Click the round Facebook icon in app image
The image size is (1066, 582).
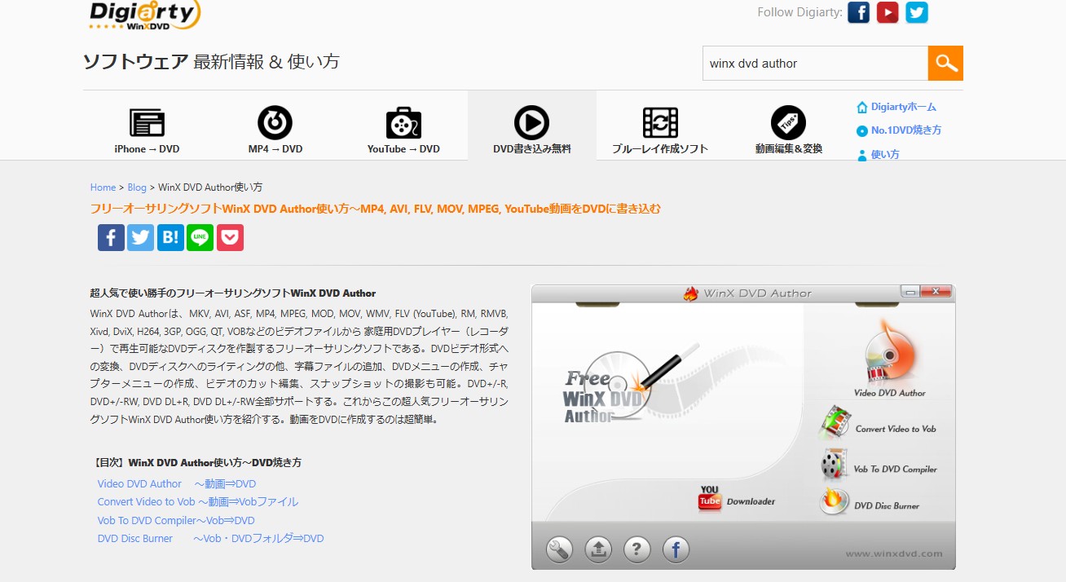point(676,549)
